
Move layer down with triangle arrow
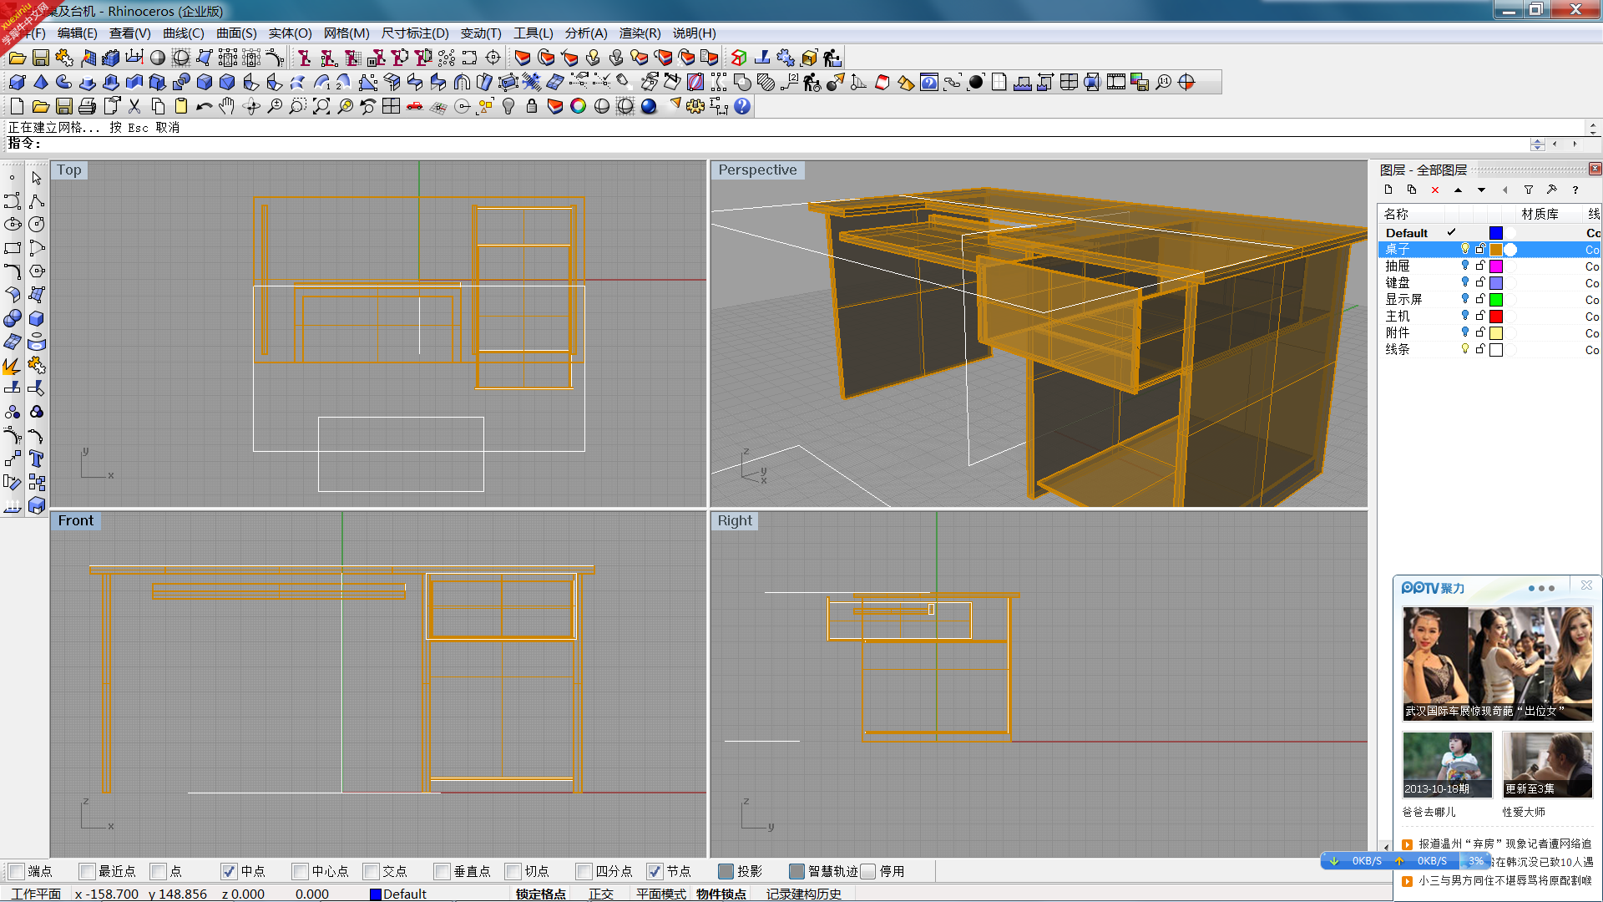1482,190
